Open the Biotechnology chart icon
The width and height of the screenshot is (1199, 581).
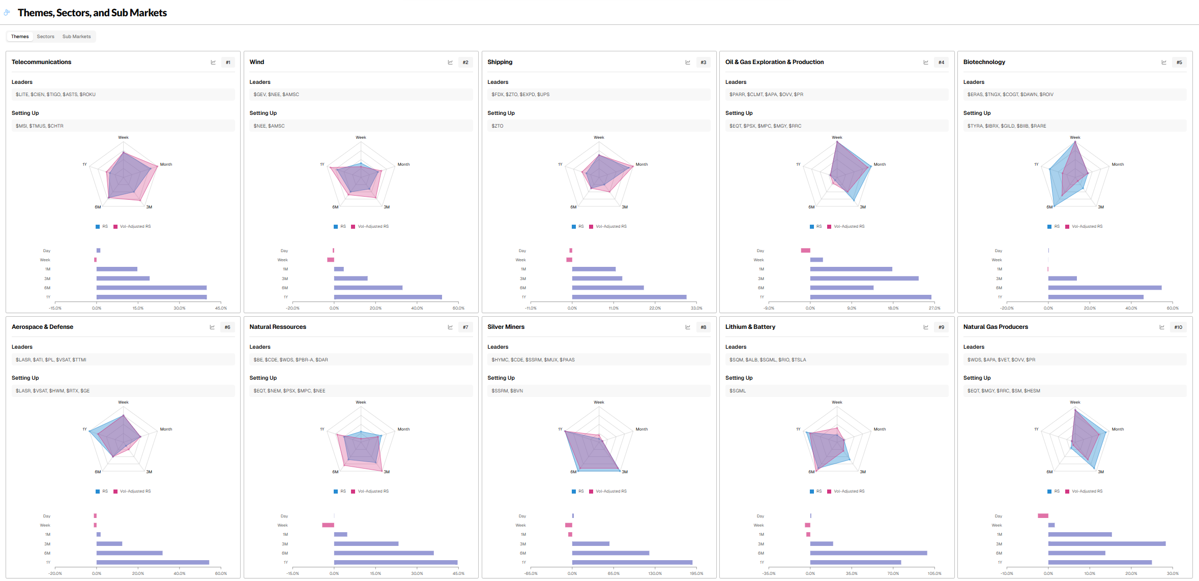[1164, 63]
